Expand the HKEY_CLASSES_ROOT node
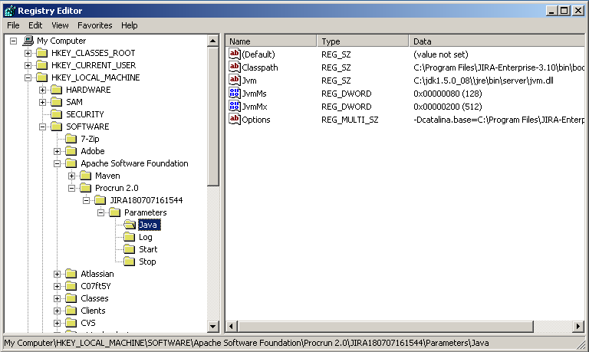 tap(28, 53)
